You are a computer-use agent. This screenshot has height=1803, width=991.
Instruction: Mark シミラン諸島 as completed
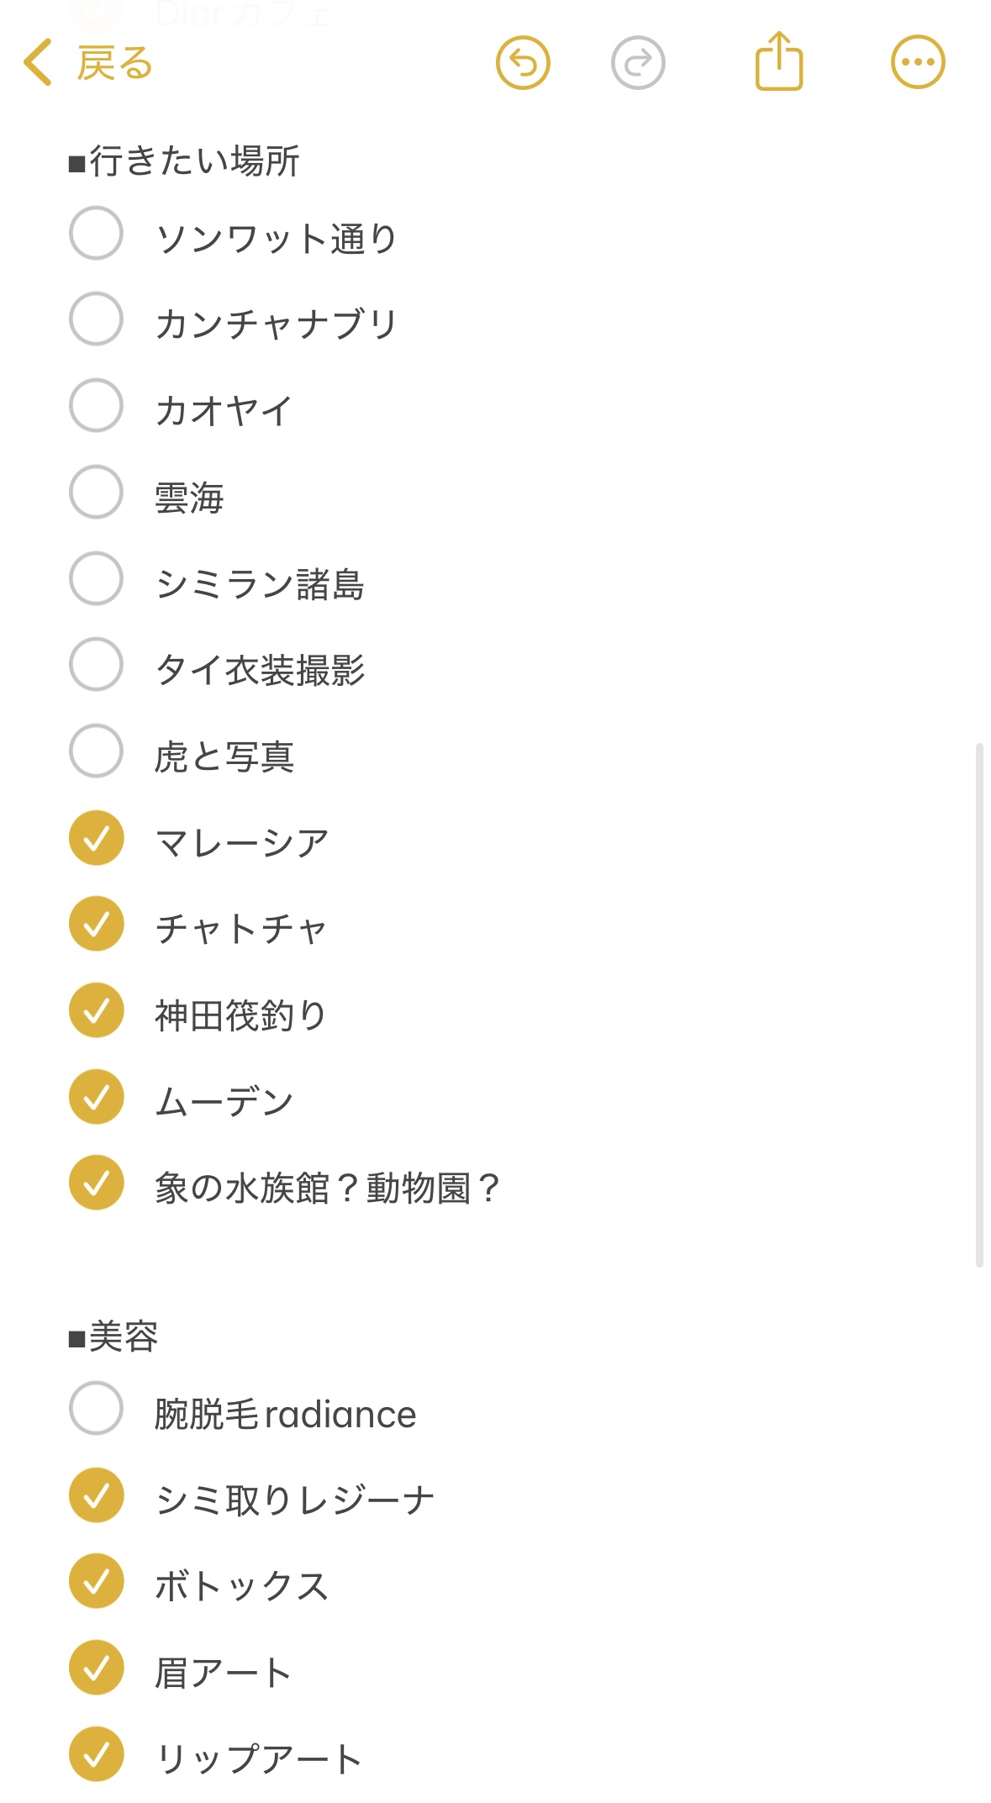pyautogui.click(x=97, y=578)
